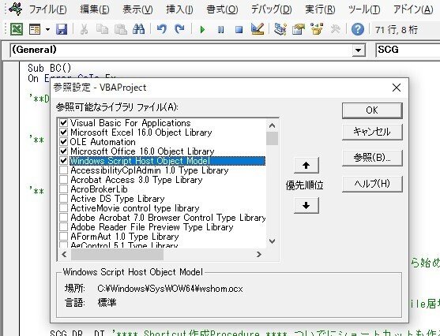Click the library list scroll-down arrow
The height and width of the screenshot is (336, 440).
pos(272,241)
